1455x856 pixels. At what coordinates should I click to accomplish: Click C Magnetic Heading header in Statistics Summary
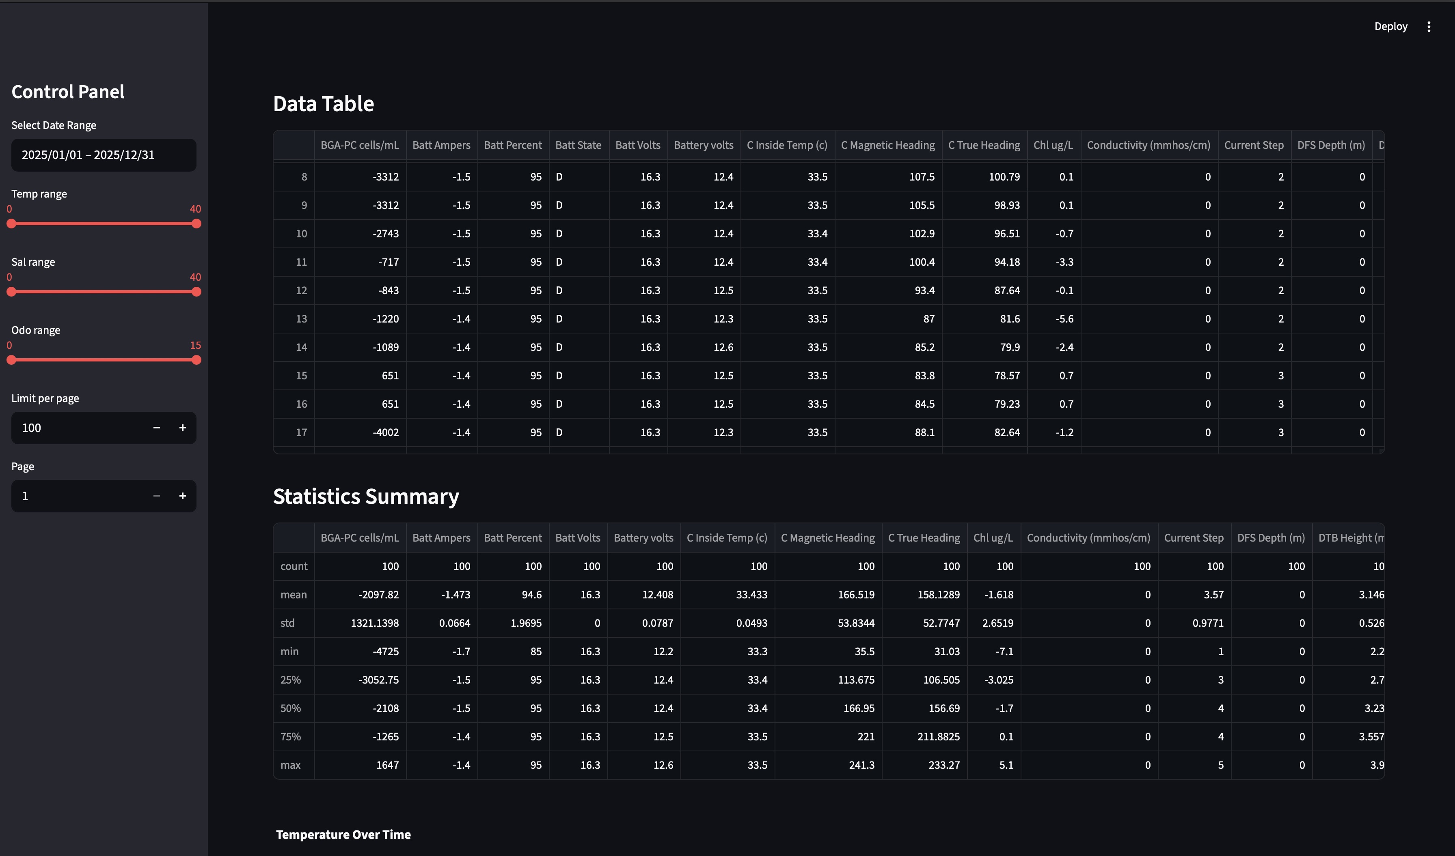pos(827,538)
